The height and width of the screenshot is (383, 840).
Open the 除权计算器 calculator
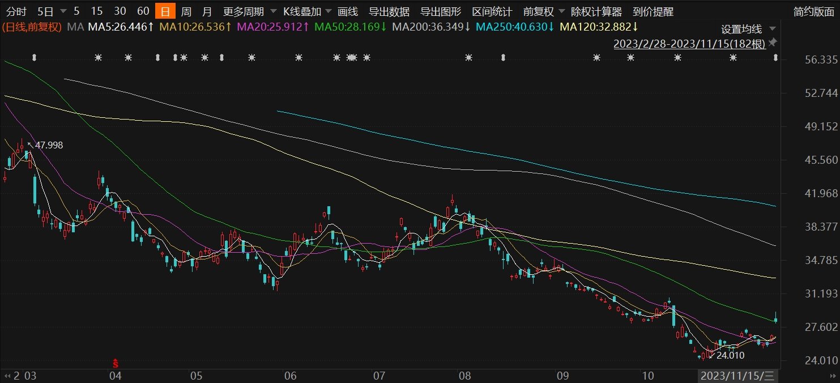[596, 11]
